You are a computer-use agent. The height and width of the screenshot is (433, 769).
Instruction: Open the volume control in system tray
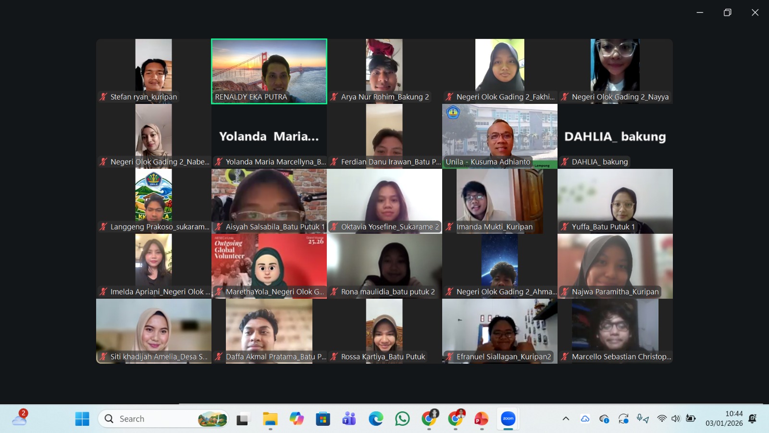tap(676, 419)
